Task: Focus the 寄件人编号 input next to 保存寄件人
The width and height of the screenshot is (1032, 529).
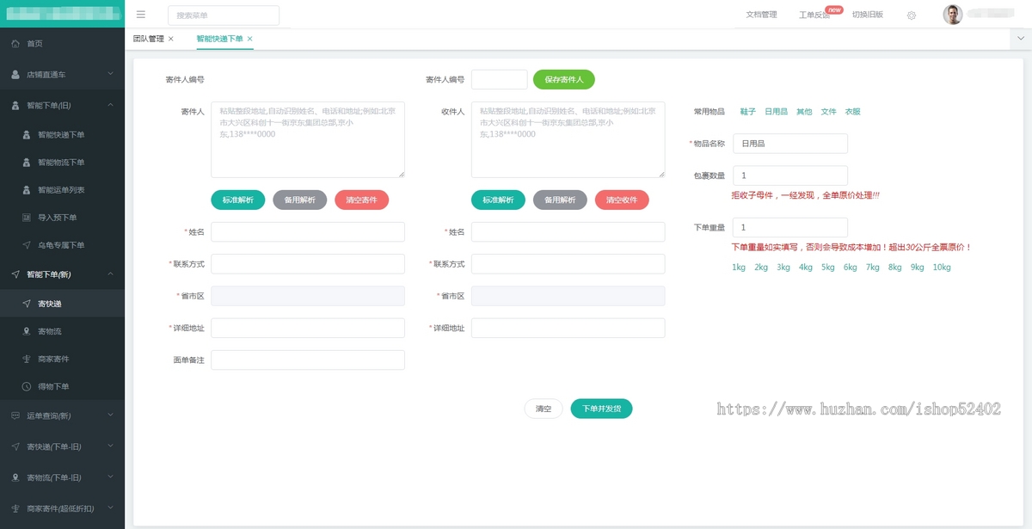Action: click(500, 79)
